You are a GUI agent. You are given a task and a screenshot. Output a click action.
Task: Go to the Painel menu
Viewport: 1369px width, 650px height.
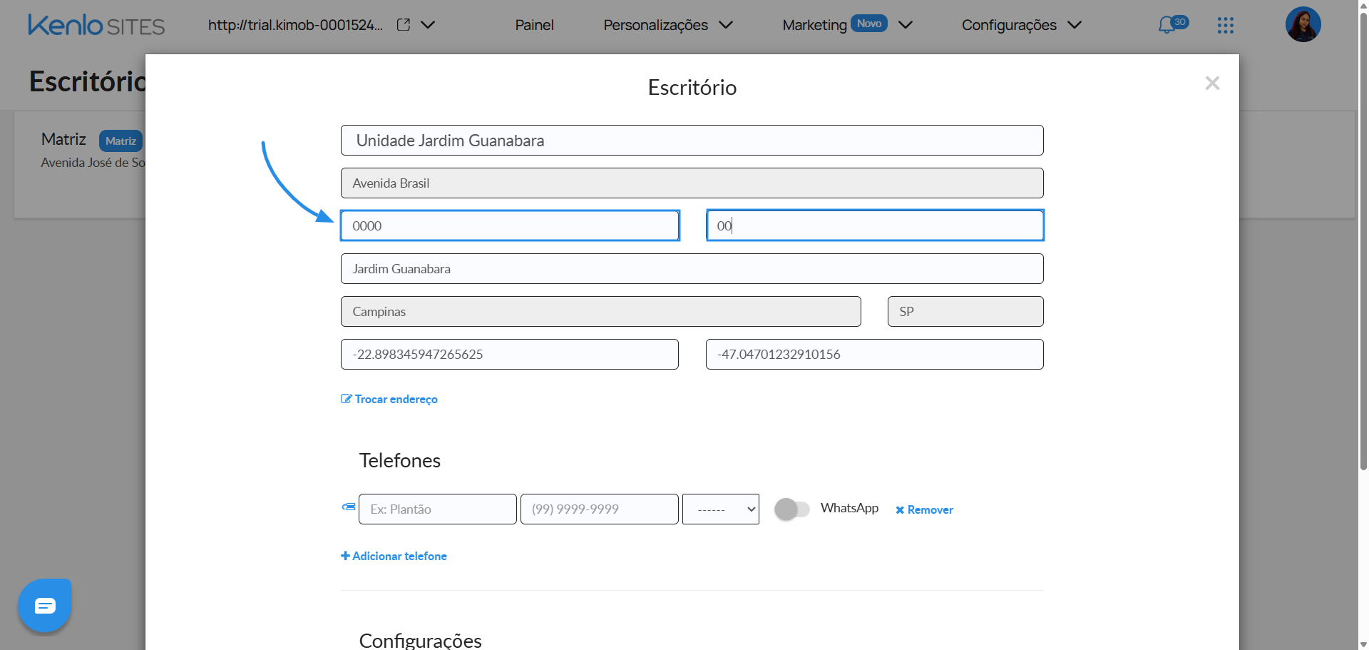point(534,25)
